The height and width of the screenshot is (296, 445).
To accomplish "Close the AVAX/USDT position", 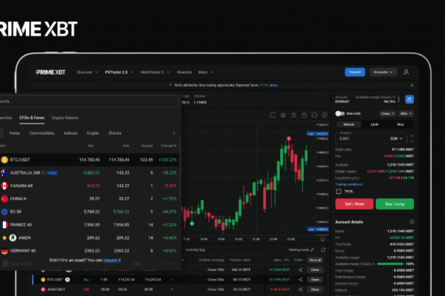I will pos(315,289).
